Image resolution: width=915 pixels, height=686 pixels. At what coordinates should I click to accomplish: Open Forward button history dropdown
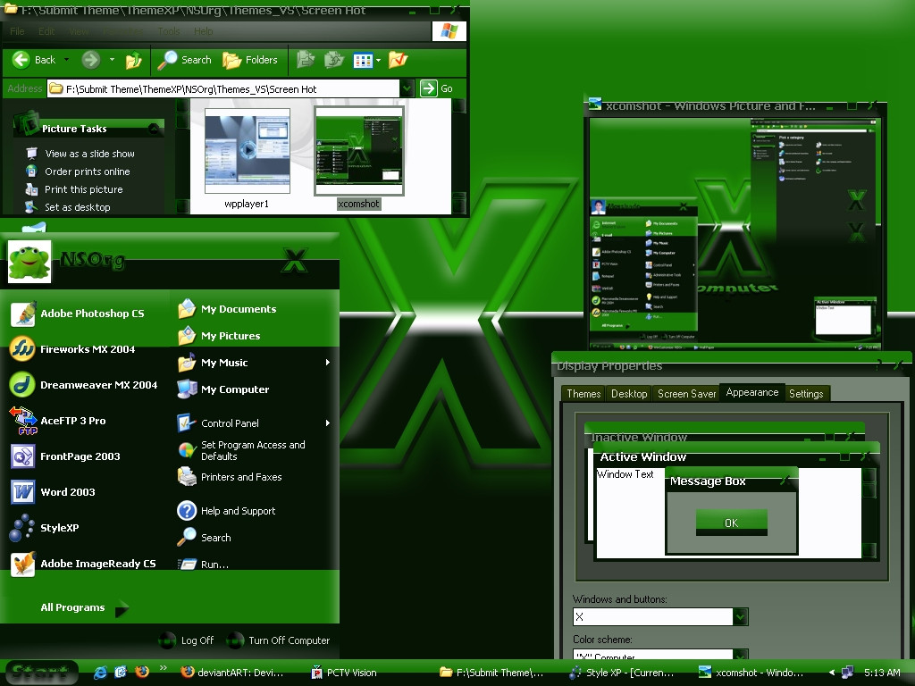click(112, 60)
